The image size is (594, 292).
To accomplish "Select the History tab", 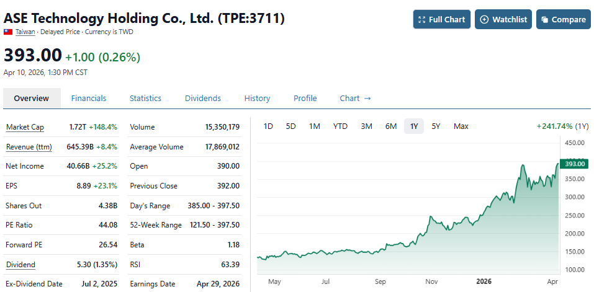I will click(257, 98).
